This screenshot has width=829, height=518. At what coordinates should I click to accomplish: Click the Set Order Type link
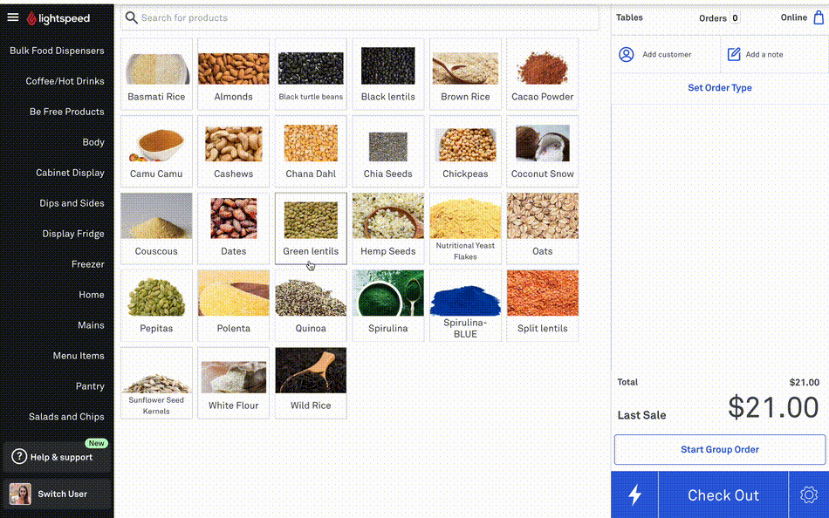coord(719,88)
